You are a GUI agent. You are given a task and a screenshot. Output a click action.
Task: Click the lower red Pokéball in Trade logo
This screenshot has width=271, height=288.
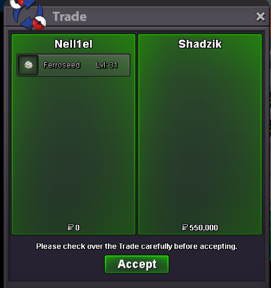[40, 23]
